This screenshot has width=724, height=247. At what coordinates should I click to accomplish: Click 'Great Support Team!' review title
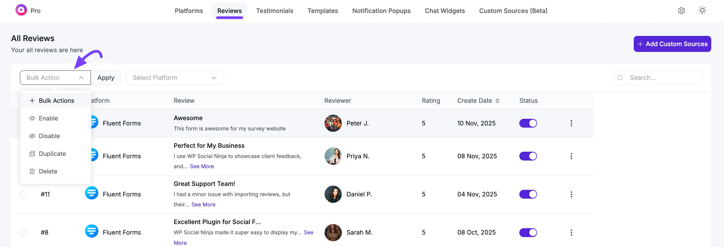point(204,184)
